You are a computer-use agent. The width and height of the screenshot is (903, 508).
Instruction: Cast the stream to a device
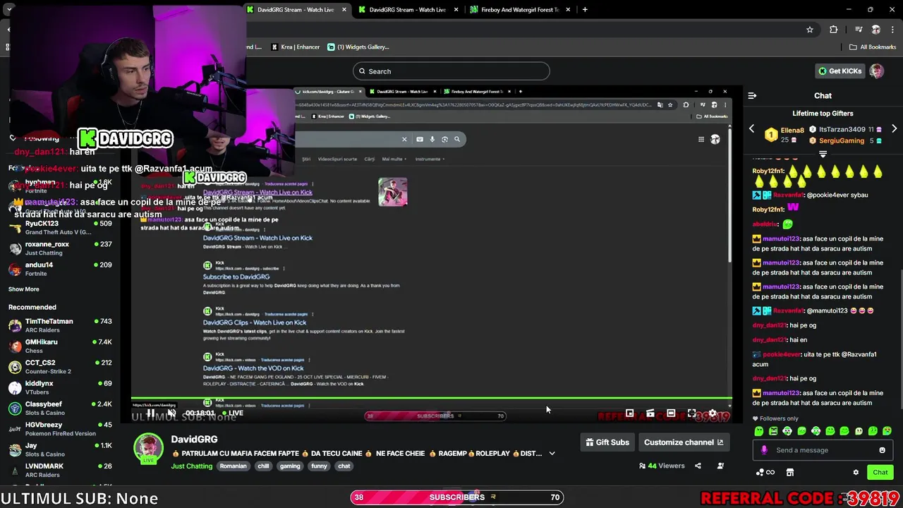pos(650,413)
